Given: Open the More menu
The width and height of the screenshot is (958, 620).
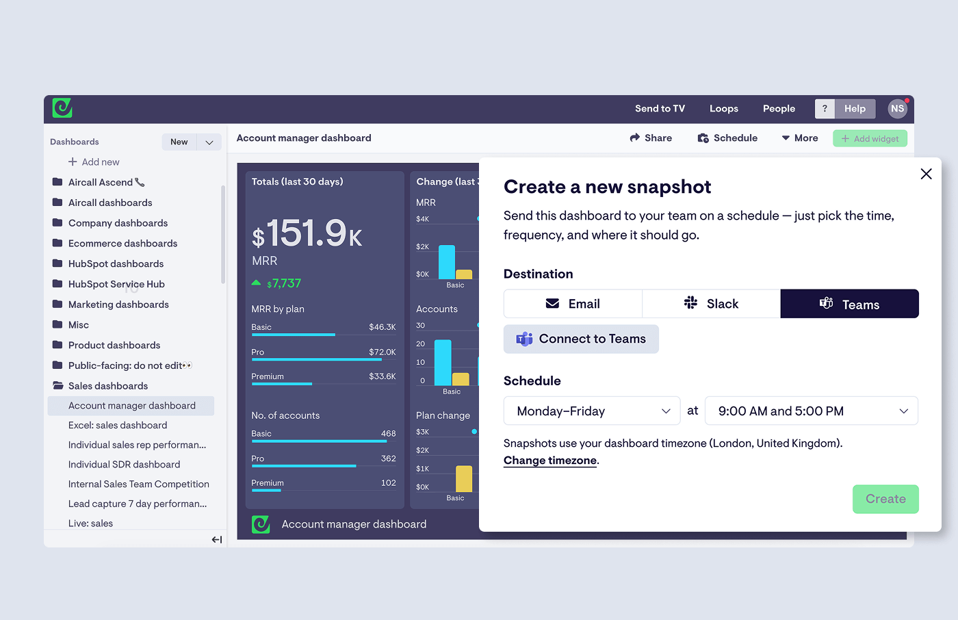Looking at the screenshot, I should (x=800, y=138).
